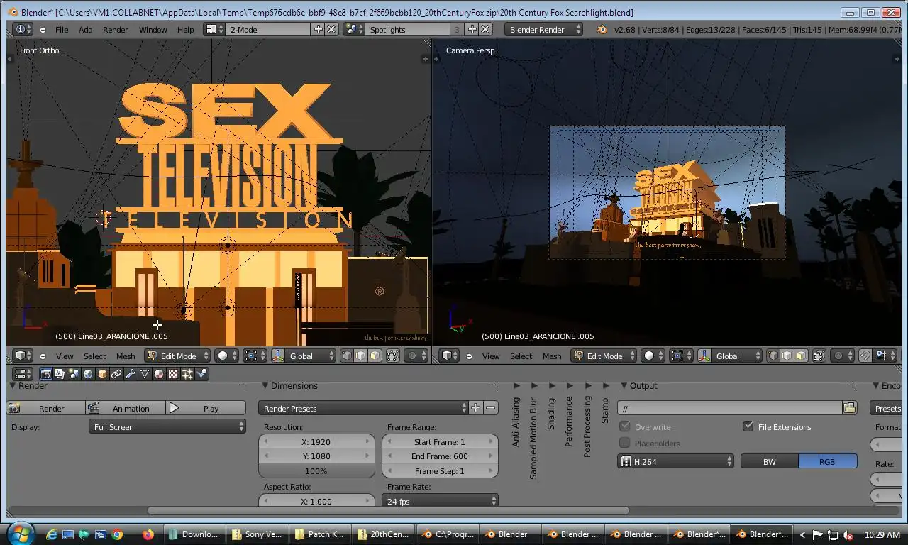Open the H.264 file format dropdown

pyautogui.click(x=676, y=461)
